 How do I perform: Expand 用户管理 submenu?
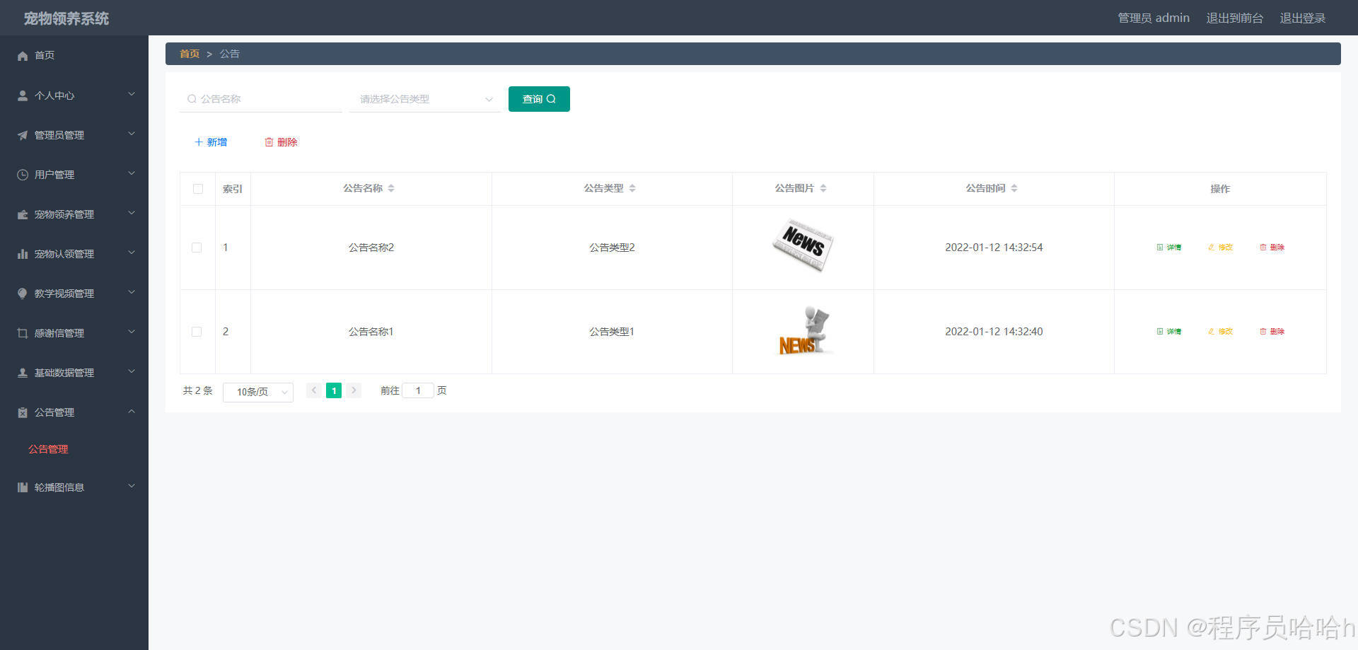tap(132, 173)
